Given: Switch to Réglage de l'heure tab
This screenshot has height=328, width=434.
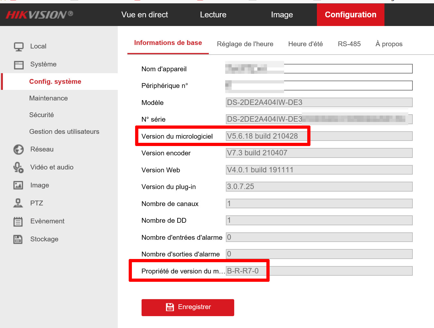Looking at the screenshot, I should pyautogui.click(x=245, y=44).
